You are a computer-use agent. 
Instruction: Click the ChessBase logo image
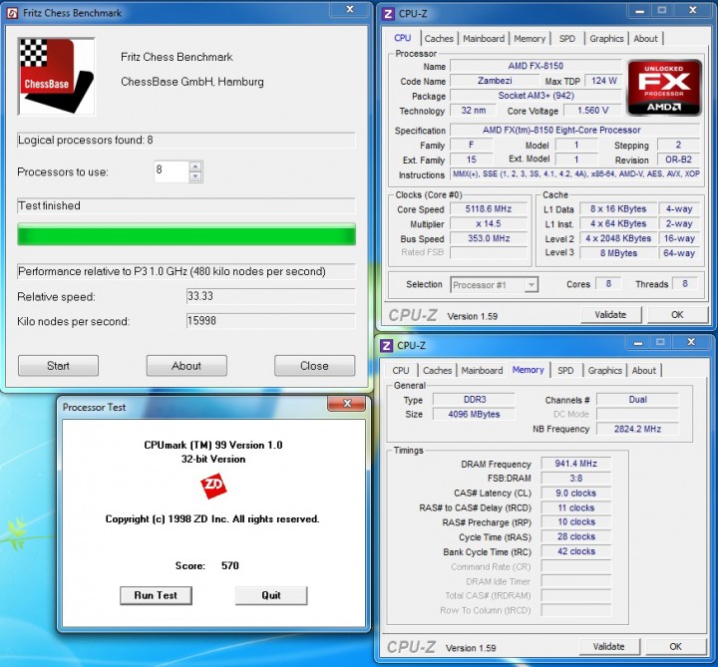click(x=56, y=77)
